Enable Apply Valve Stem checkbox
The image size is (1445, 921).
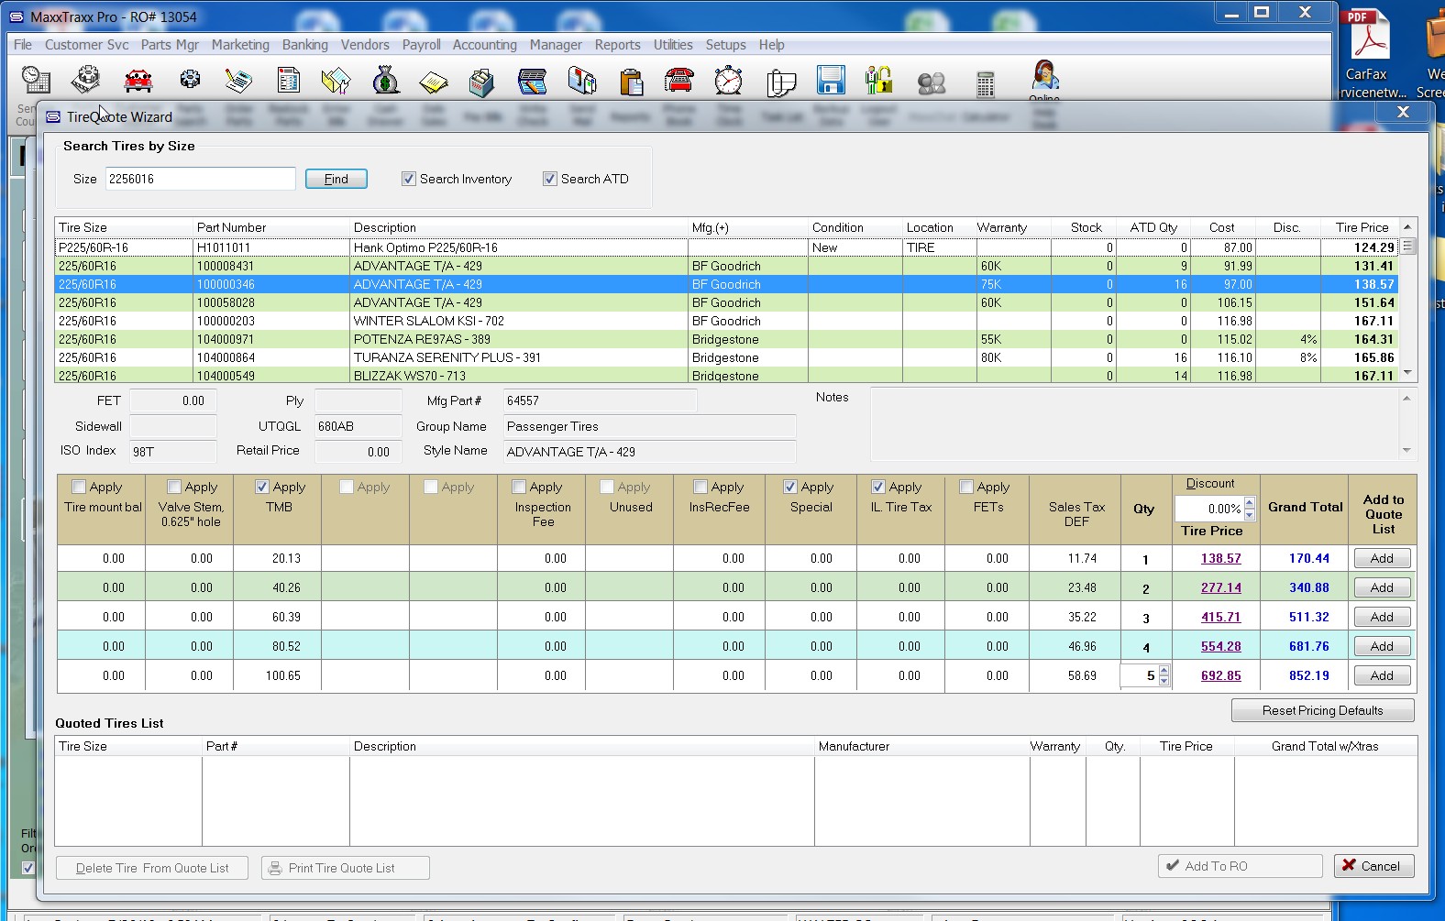click(174, 487)
